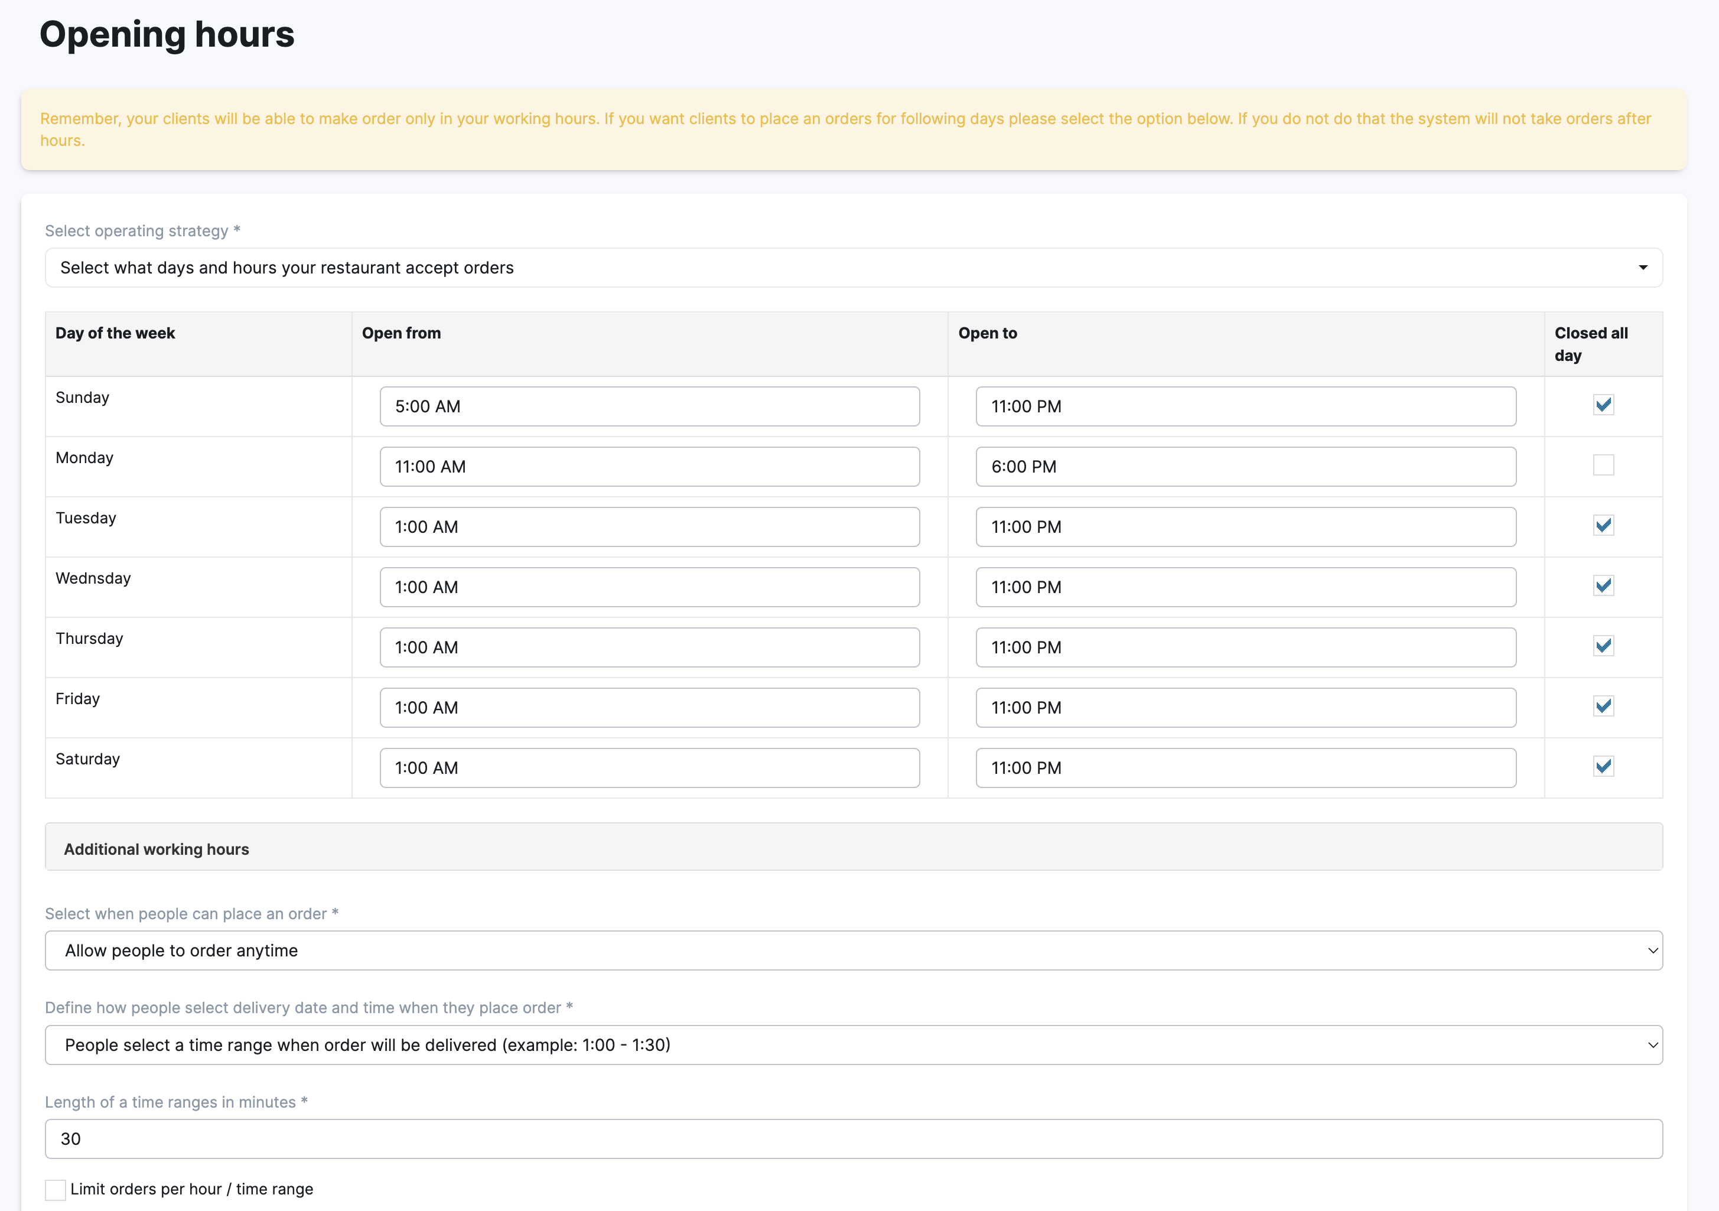
Task: Toggle Saturday's Closed all day checkbox
Action: 1603,766
